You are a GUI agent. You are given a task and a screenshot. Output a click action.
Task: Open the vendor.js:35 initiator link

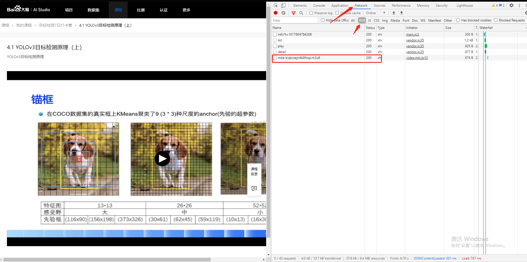(x=415, y=40)
